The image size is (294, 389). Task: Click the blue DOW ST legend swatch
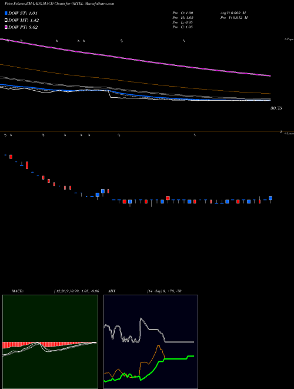click(x=6, y=13)
